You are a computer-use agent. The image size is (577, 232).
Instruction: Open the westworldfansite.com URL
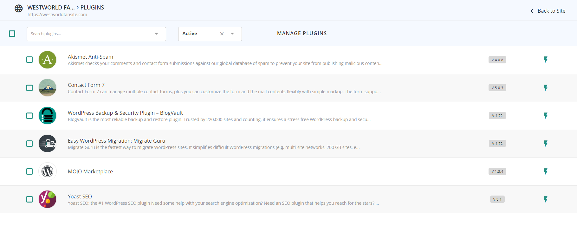(57, 15)
